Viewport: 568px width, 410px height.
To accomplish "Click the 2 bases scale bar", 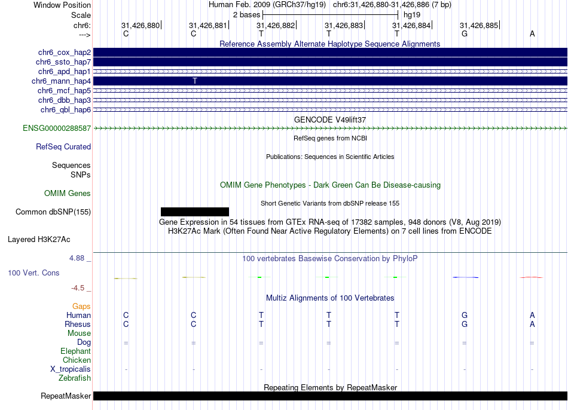I will tap(331, 15).
